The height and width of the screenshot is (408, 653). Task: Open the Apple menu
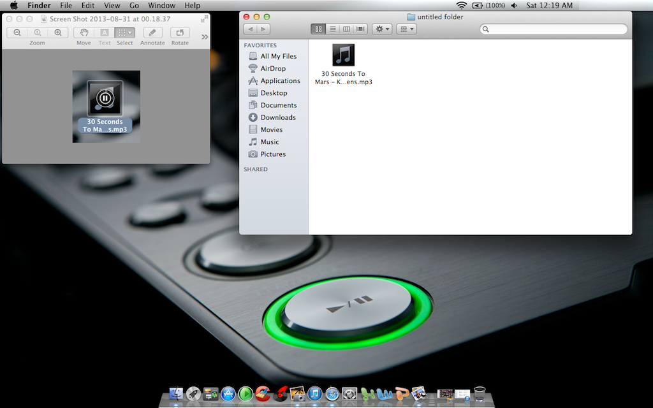click(x=14, y=5)
